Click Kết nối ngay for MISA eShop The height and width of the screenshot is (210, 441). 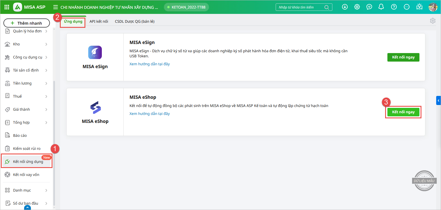pos(403,112)
